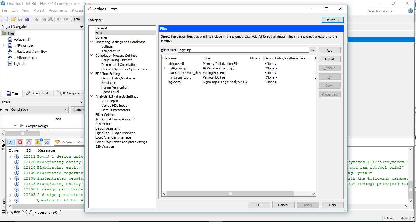Click the Device... button

332,20
